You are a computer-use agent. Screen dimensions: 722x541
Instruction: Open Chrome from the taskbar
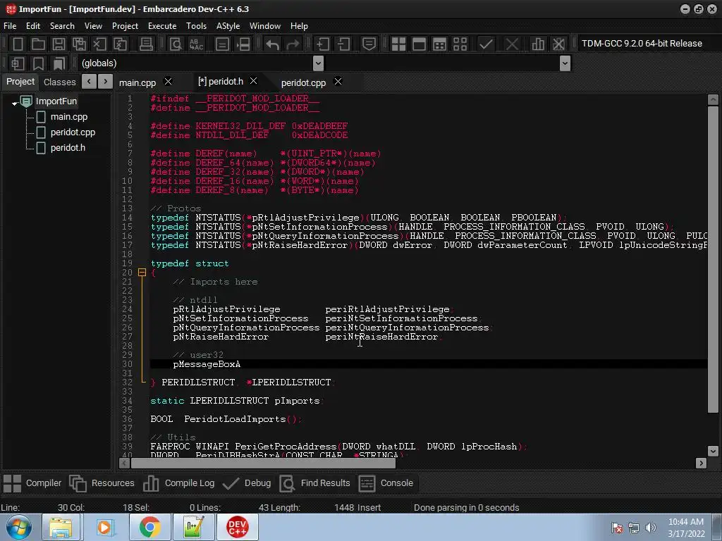click(149, 527)
